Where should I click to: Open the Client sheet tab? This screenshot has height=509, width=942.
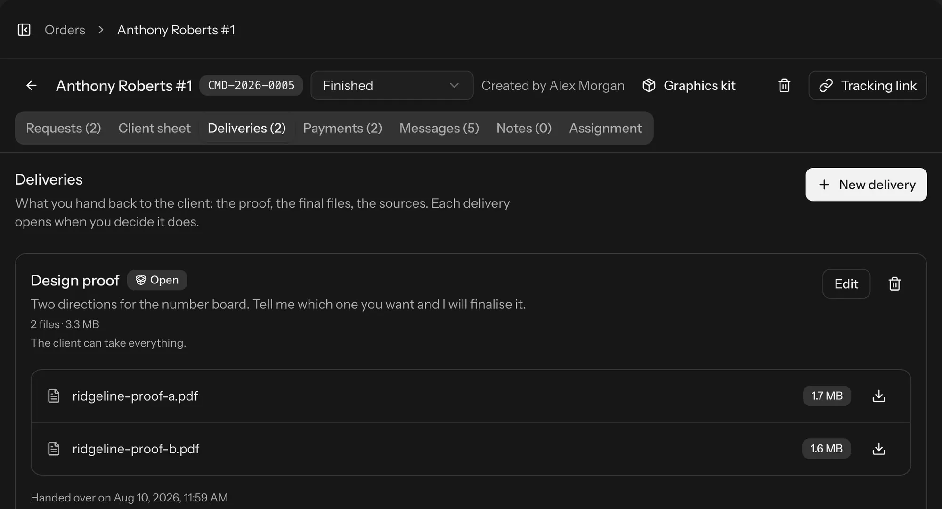(x=154, y=128)
